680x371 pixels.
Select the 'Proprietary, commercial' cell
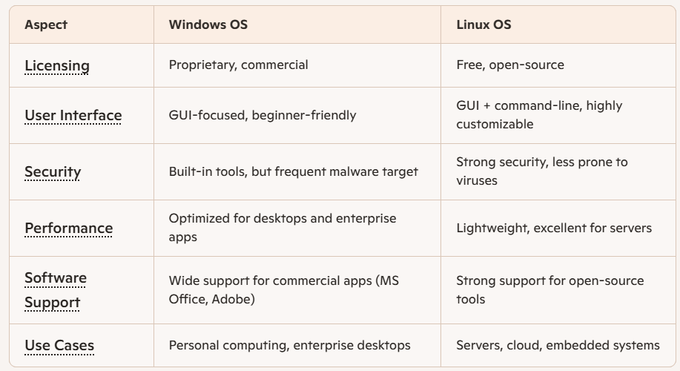(238, 65)
